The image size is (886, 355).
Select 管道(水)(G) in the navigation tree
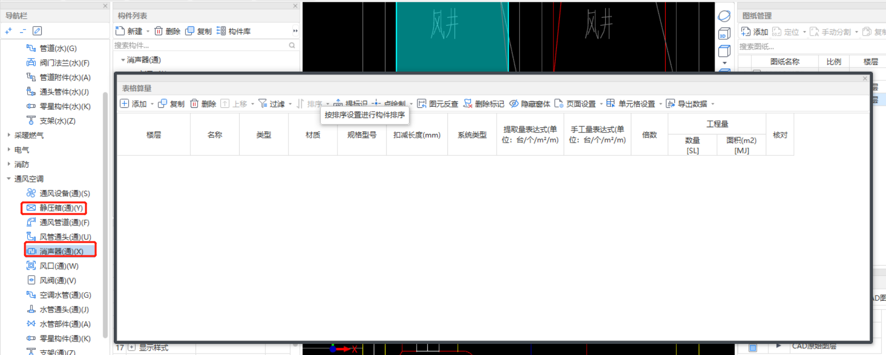pos(51,48)
